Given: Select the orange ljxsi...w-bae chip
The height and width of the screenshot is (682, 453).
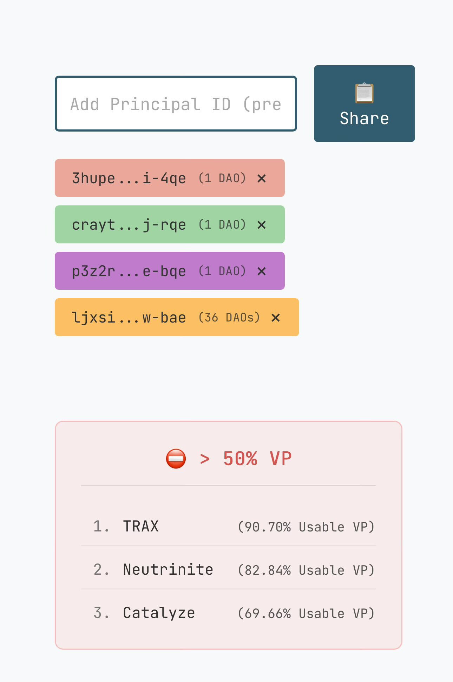Looking at the screenshot, I should pos(177,317).
